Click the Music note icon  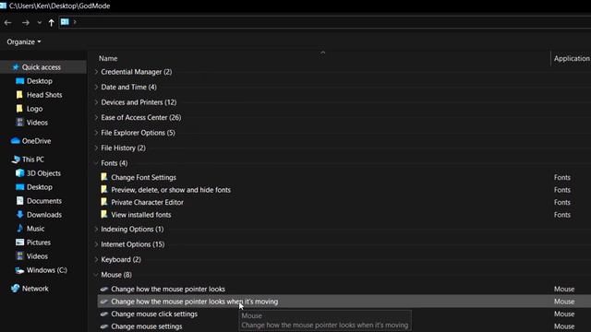[20, 229]
